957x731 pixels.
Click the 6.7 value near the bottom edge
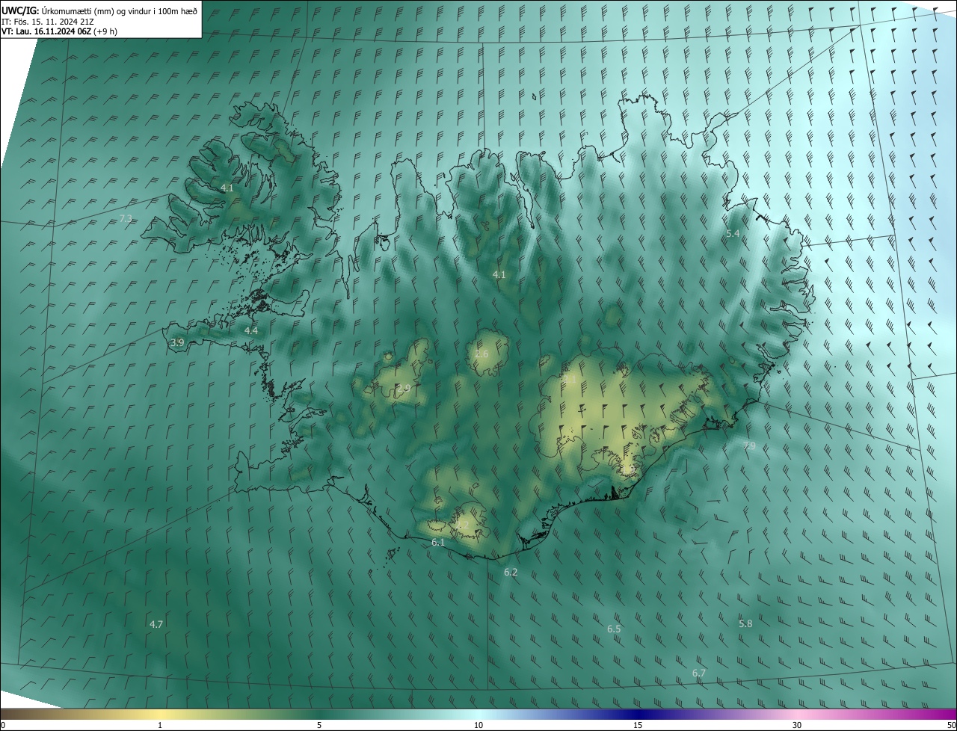click(699, 673)
